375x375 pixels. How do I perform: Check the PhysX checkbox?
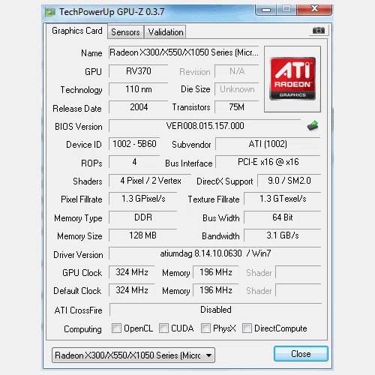pyautogui.click(x=205, y=328)
